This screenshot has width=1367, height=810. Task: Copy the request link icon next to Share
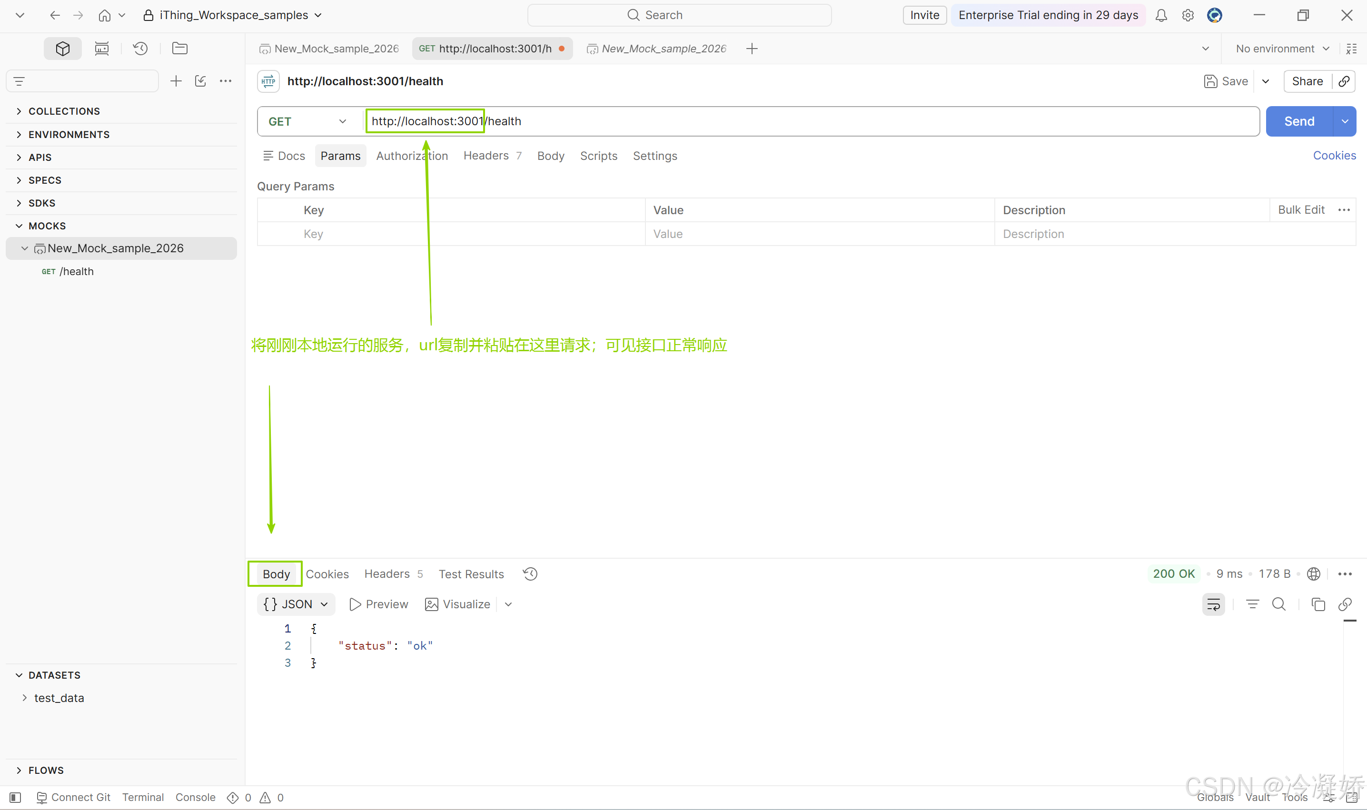[1344, 81]
